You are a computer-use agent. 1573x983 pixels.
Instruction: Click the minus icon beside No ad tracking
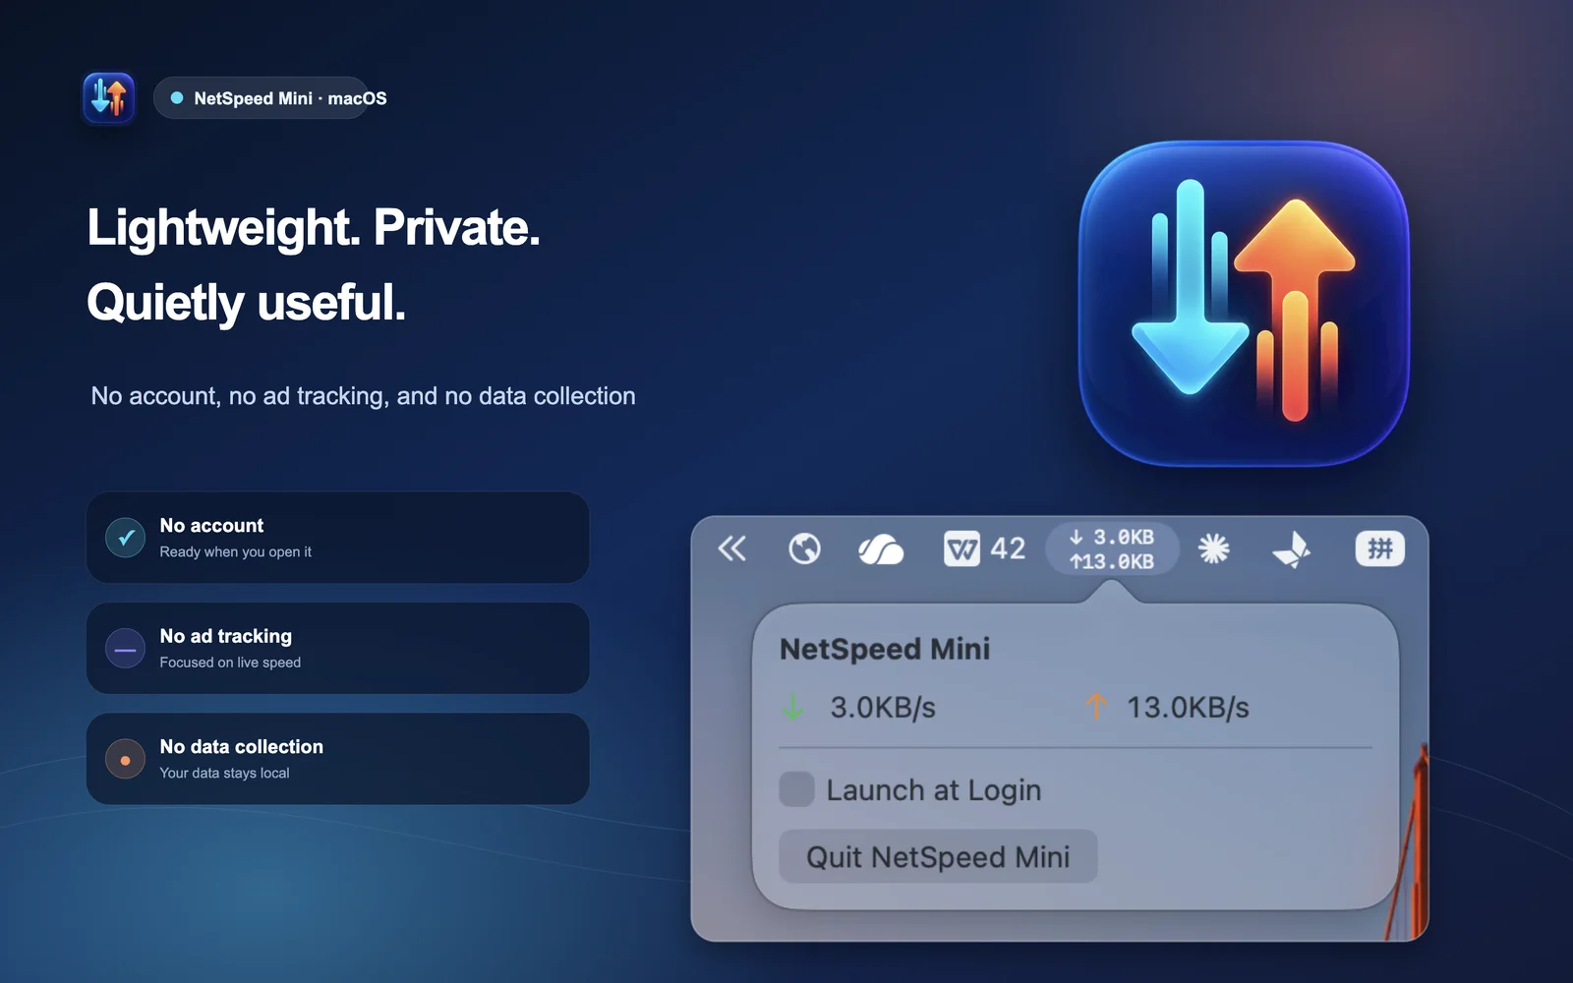coord(126,649)
